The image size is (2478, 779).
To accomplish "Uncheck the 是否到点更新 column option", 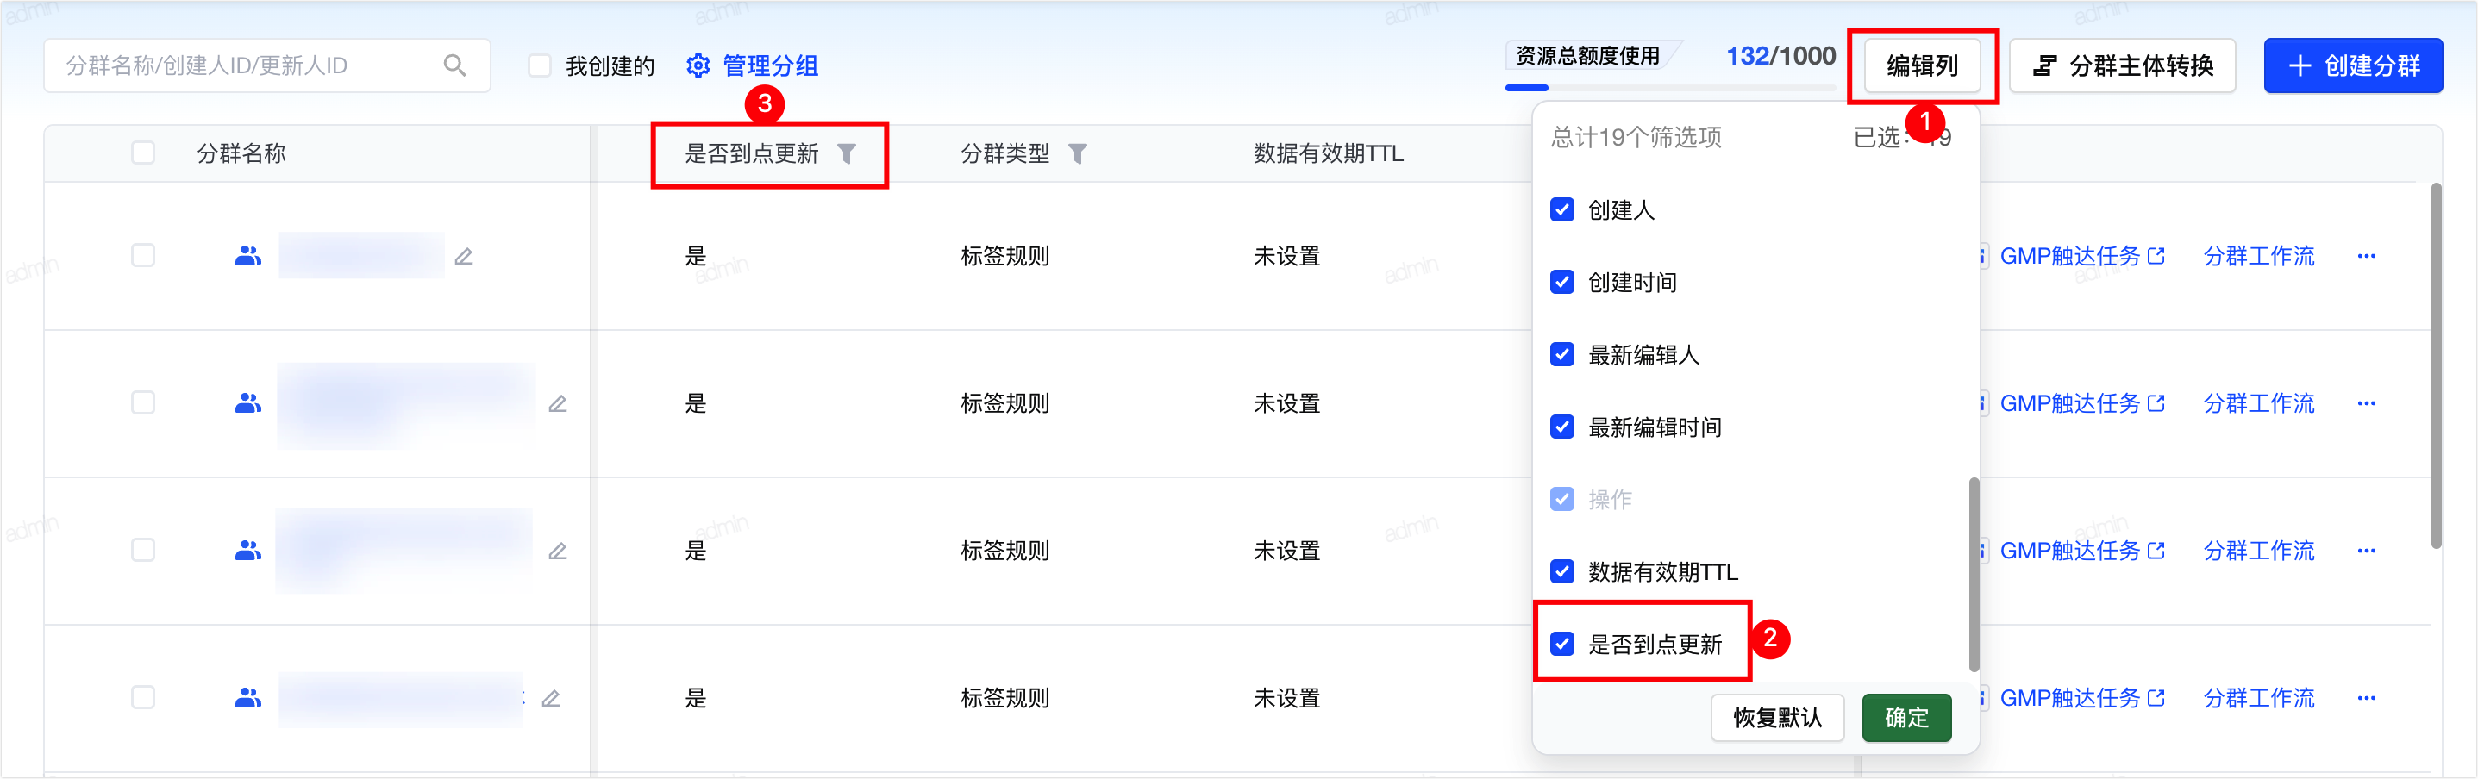I will (1562, 645).
